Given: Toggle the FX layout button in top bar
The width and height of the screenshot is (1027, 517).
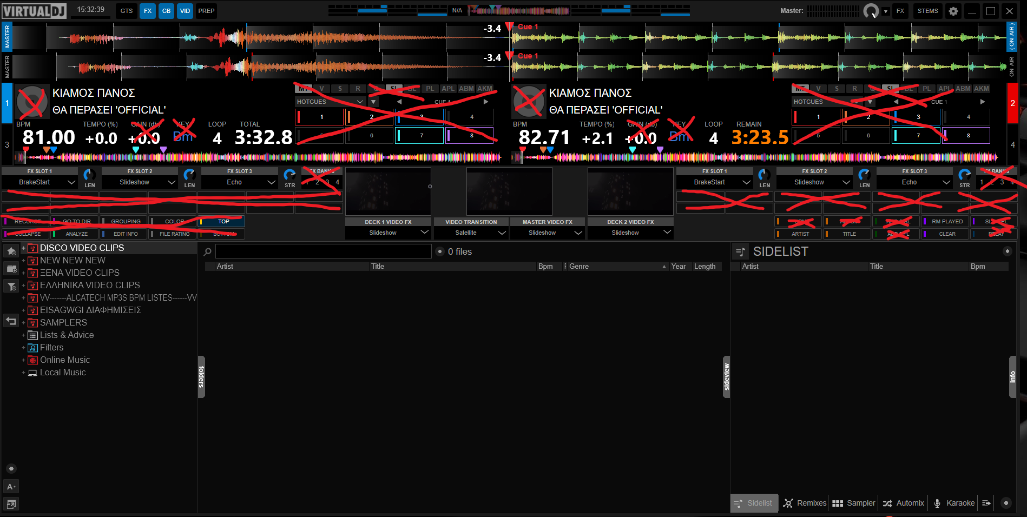Looking at the screenshot, I should [x=148, y=11].
